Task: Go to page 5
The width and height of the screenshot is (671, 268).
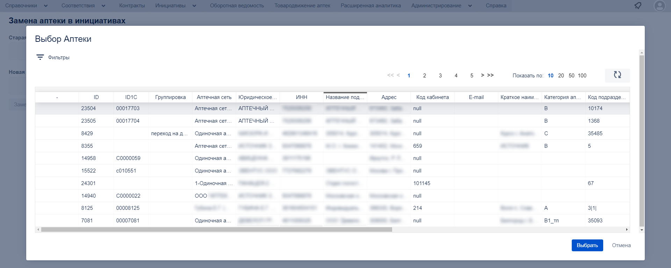Action: tap(472, 76)
